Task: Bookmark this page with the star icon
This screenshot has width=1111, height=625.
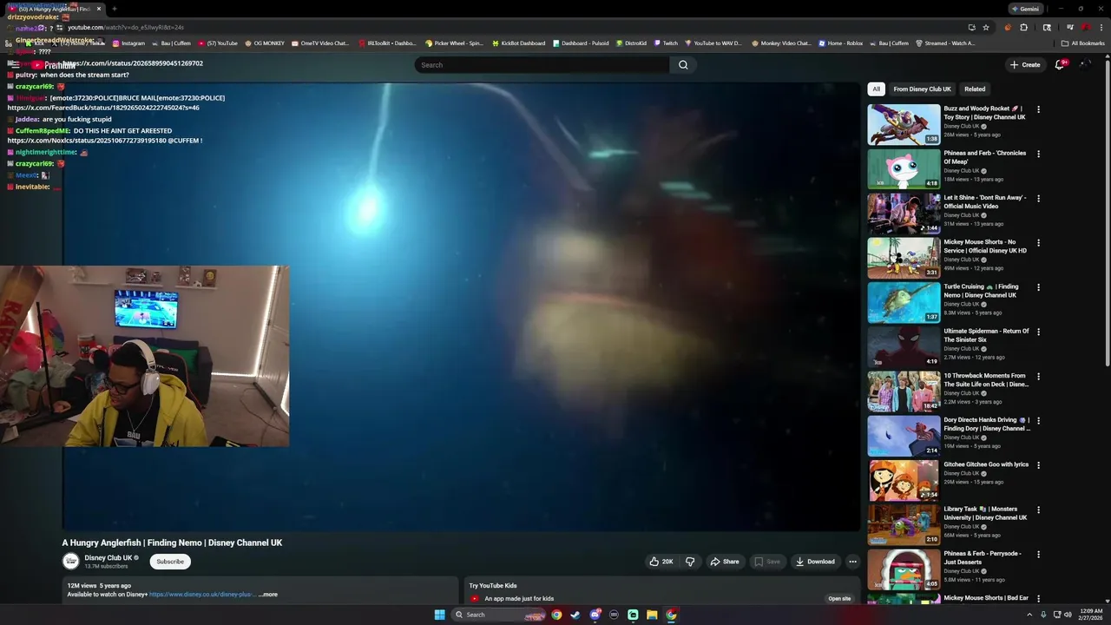Action: tap(986, 27)
